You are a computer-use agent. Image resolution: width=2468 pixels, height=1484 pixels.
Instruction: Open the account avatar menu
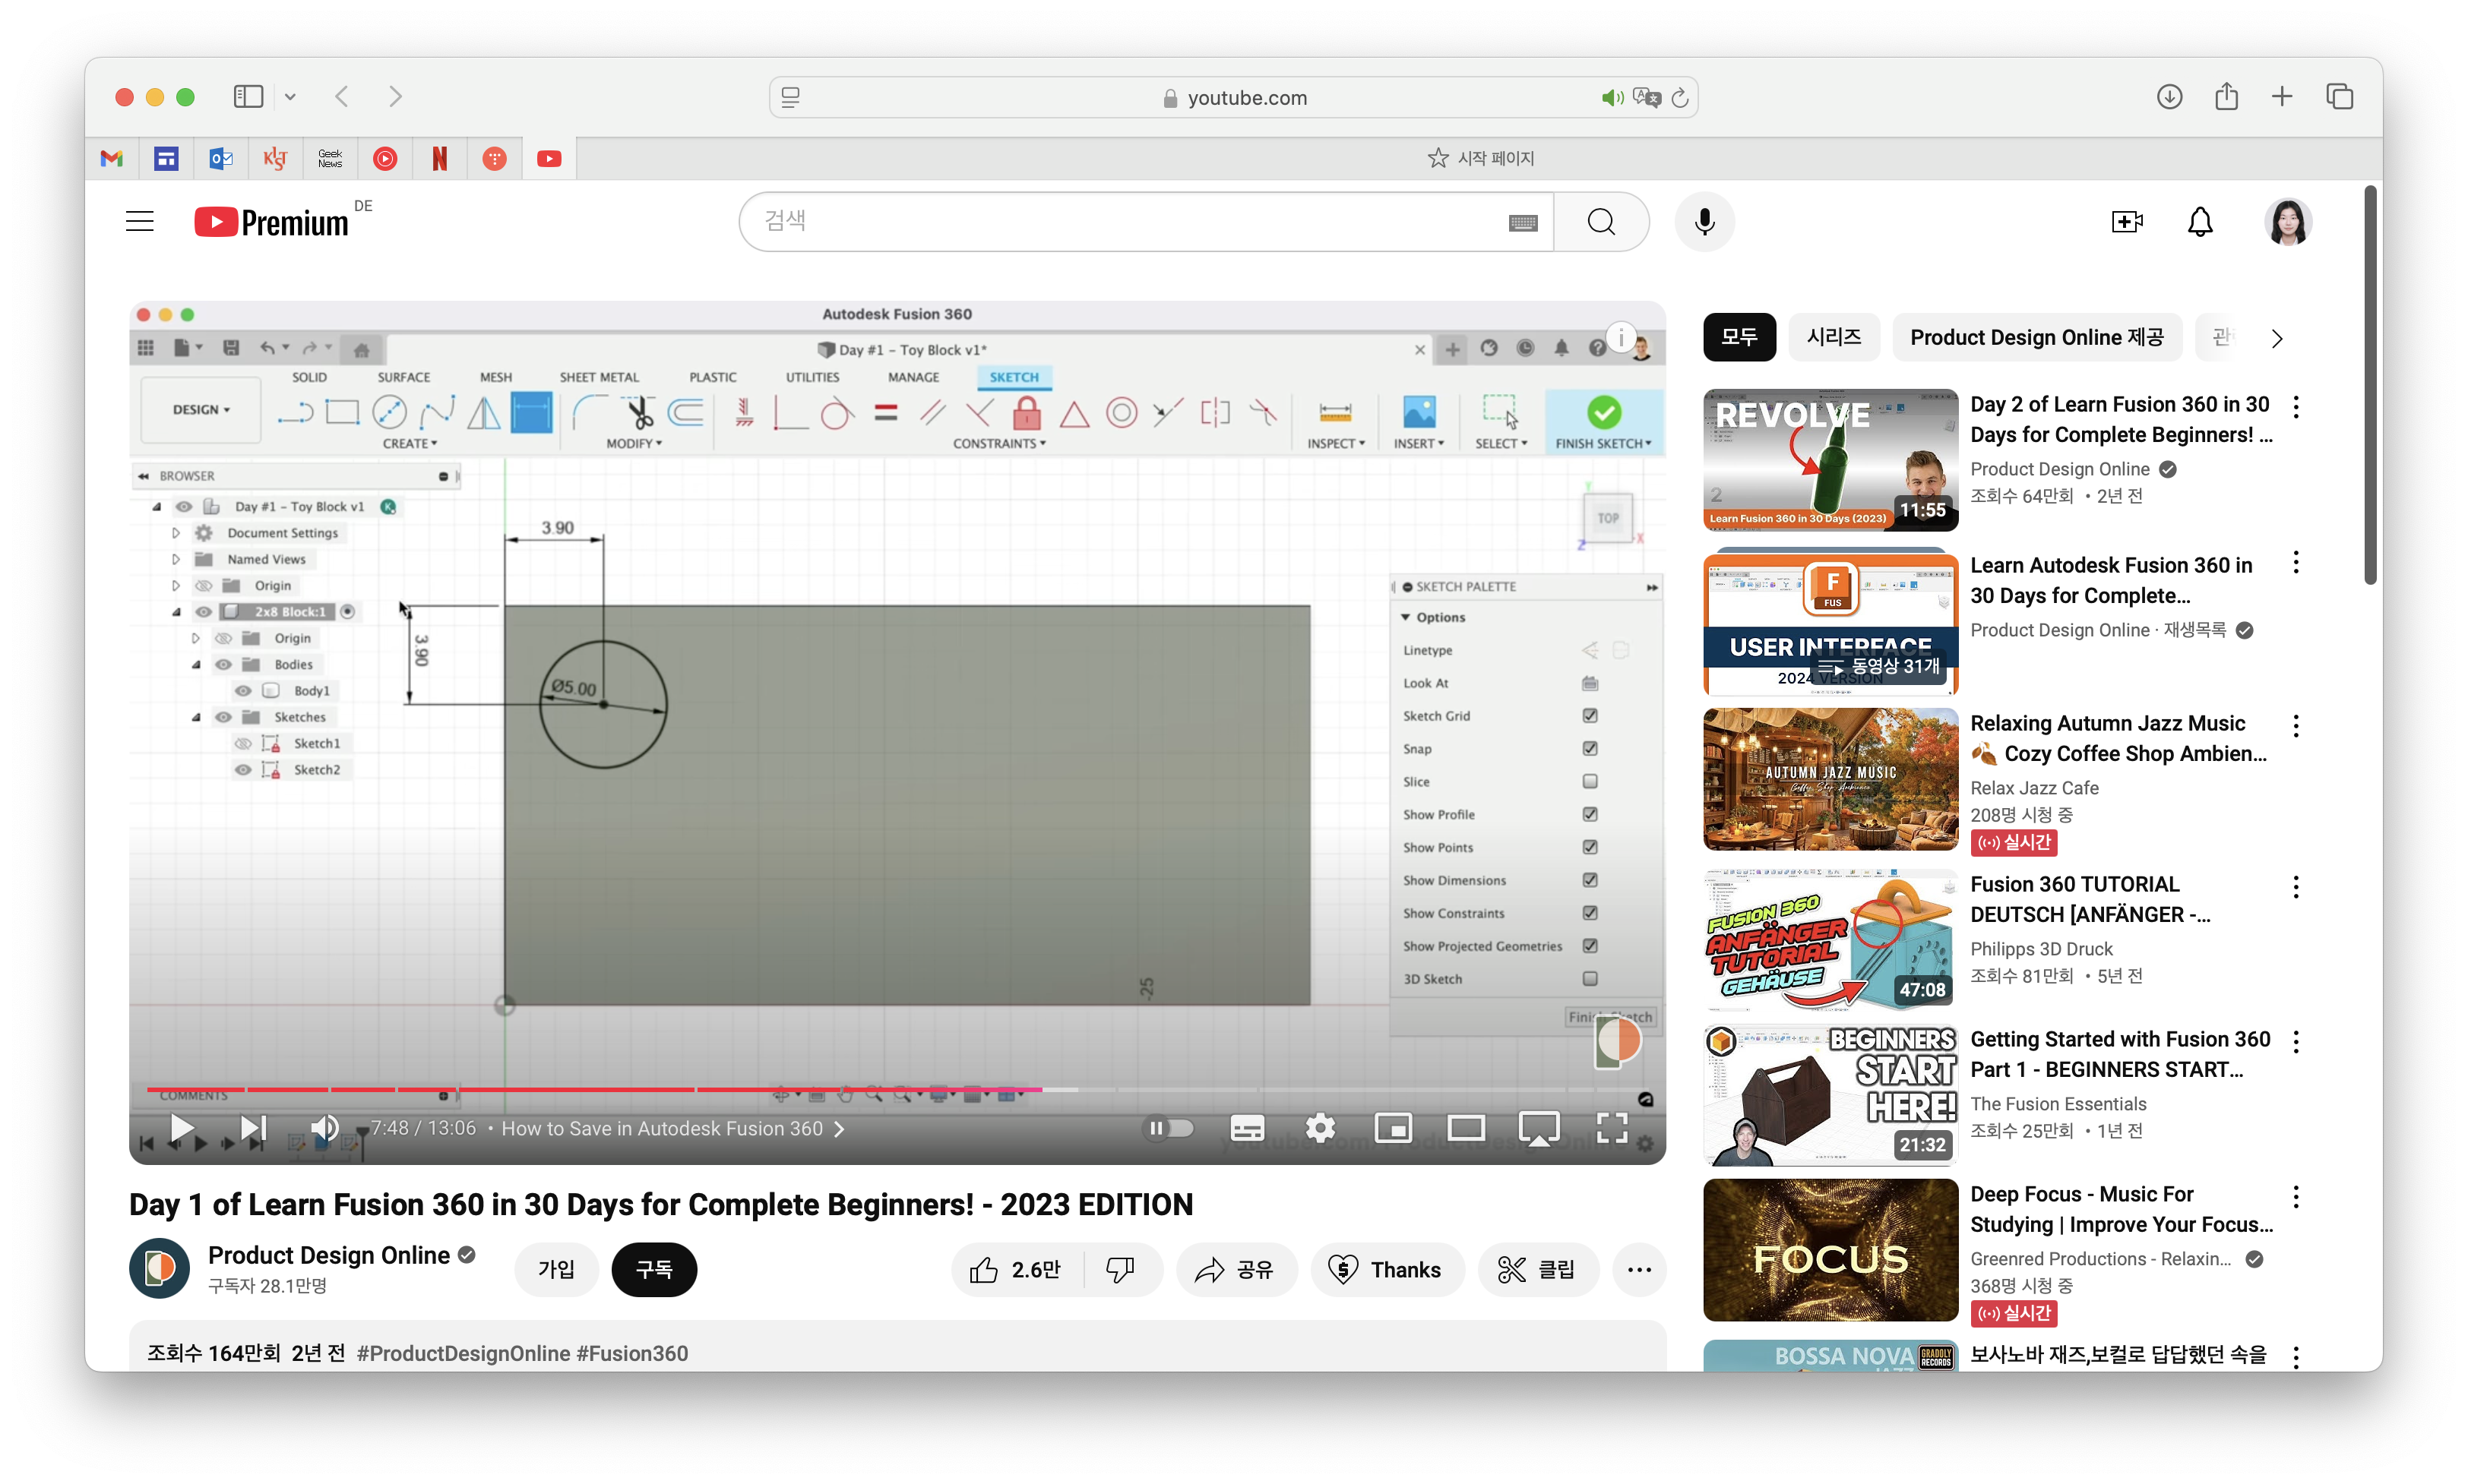coord(2287,221)
